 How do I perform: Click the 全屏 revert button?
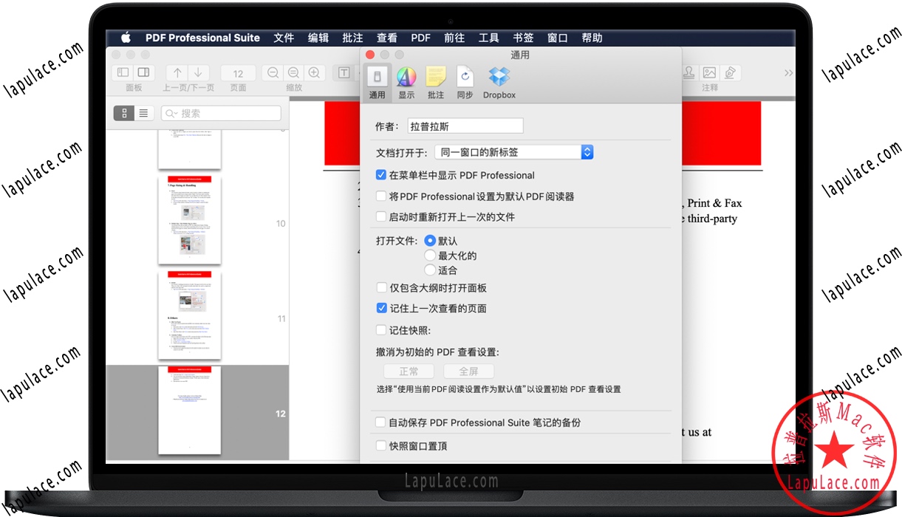click(x=468, y=372)
